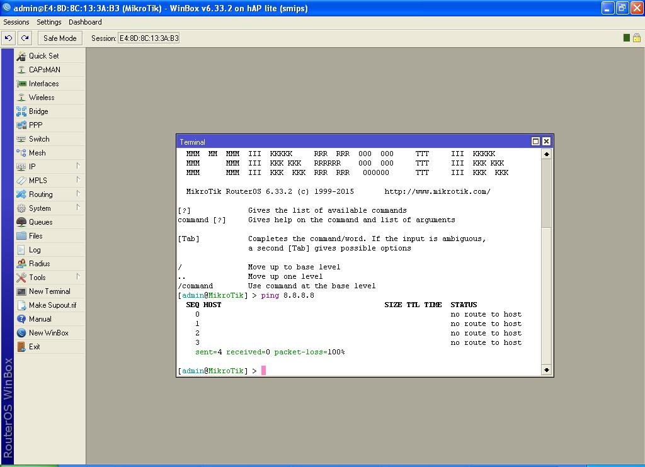
Task: Minimize the WinBox window
Action: pyautogui.click(x=608, y=8)
